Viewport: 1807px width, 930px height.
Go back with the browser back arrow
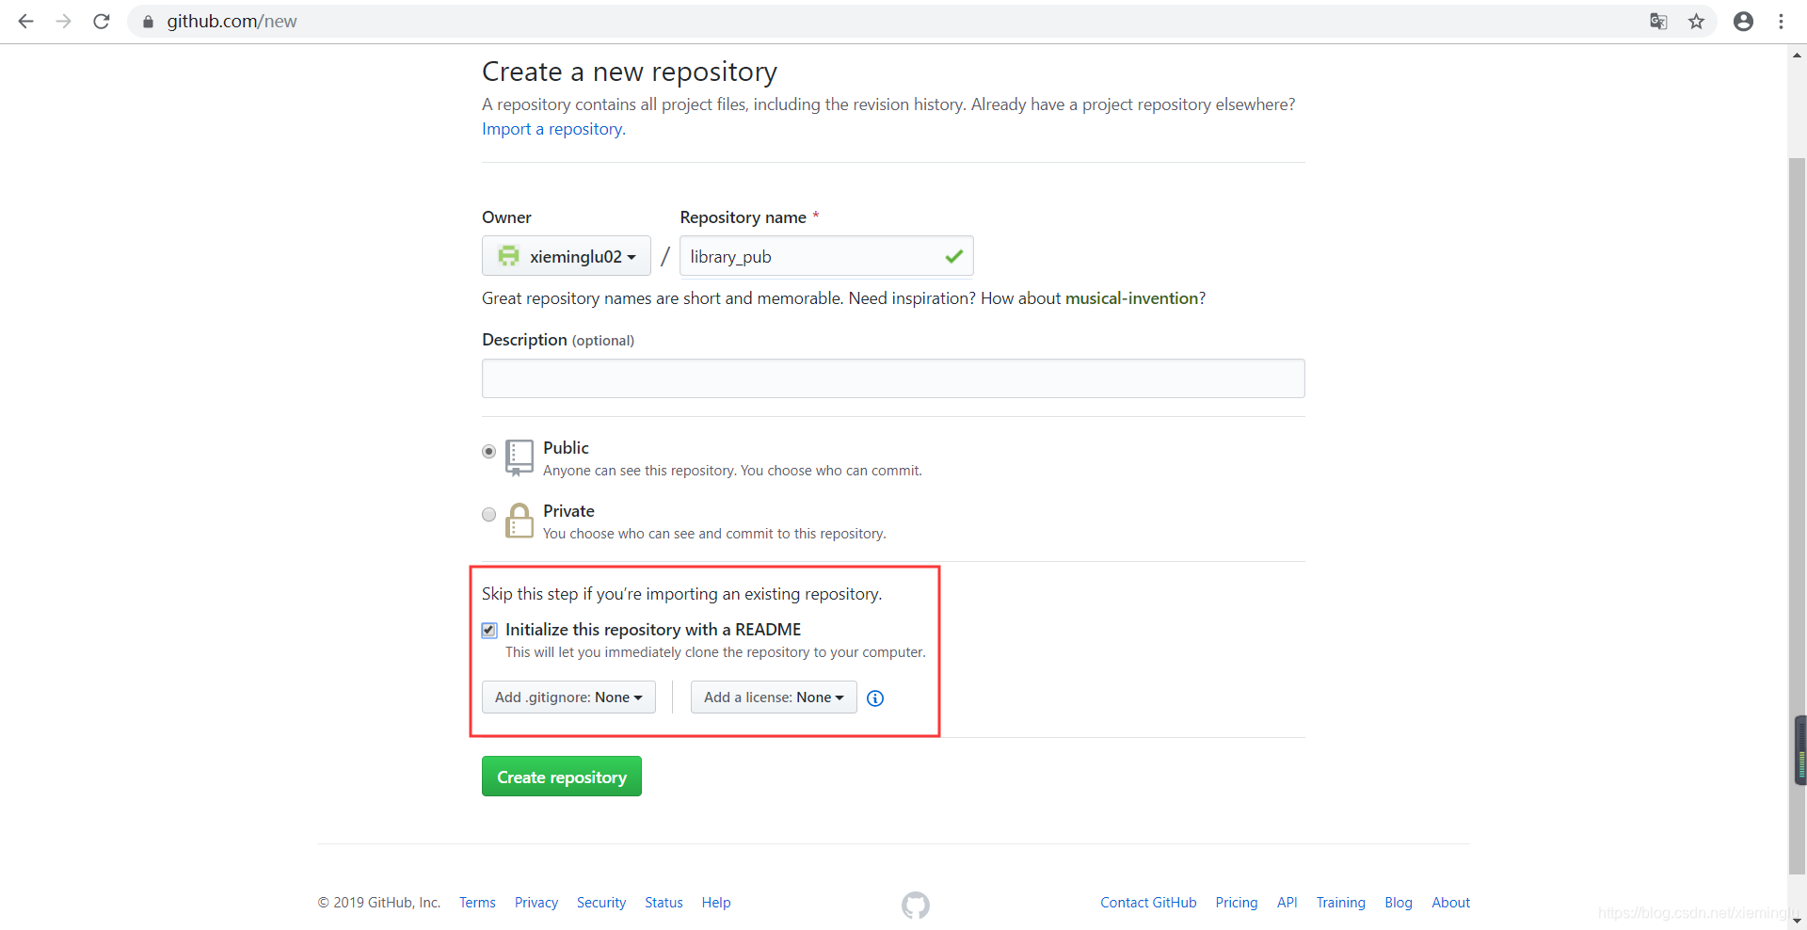[25, 21]
